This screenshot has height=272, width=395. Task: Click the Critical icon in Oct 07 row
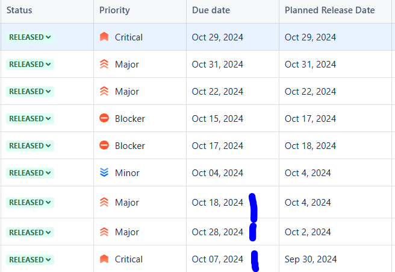click(x=104, y=259)
